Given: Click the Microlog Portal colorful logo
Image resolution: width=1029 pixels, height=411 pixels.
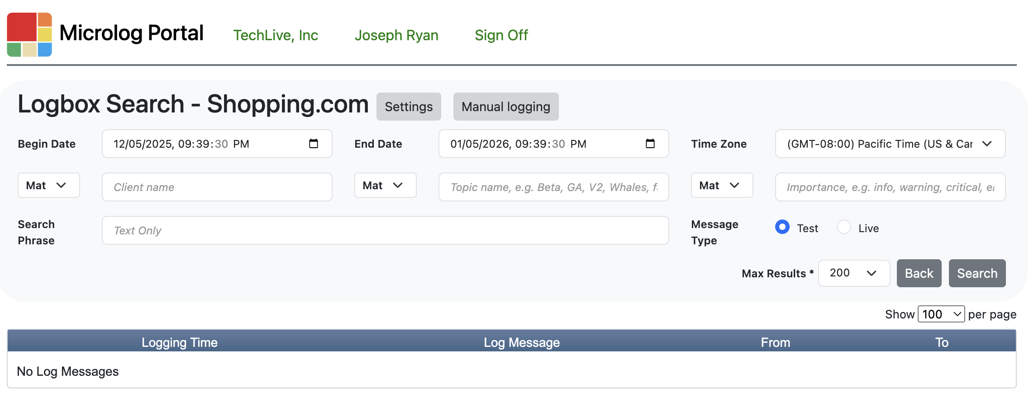Looking at the screenshot, I should pyautogui.click(x=29, y=35).
